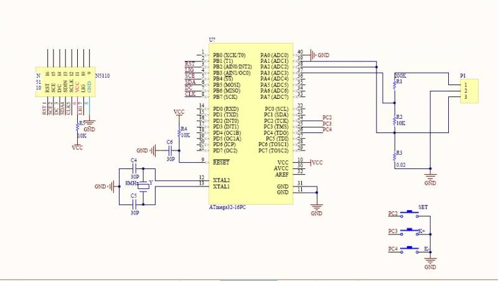
Task: Select the N5110 display header component
Action: click(x=65, y=81)
